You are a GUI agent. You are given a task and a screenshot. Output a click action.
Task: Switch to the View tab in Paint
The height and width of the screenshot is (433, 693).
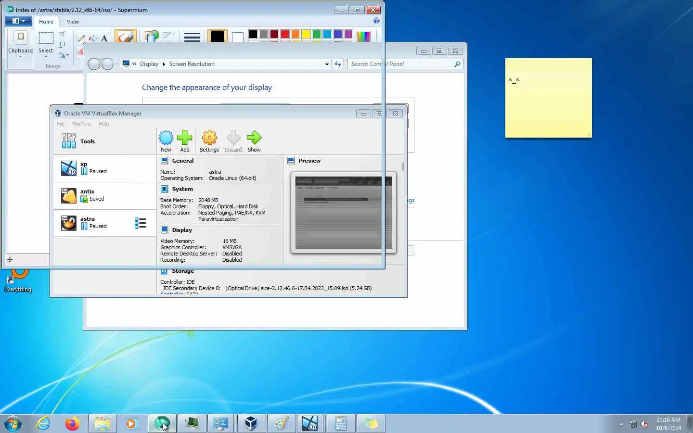tap(73, 22)
